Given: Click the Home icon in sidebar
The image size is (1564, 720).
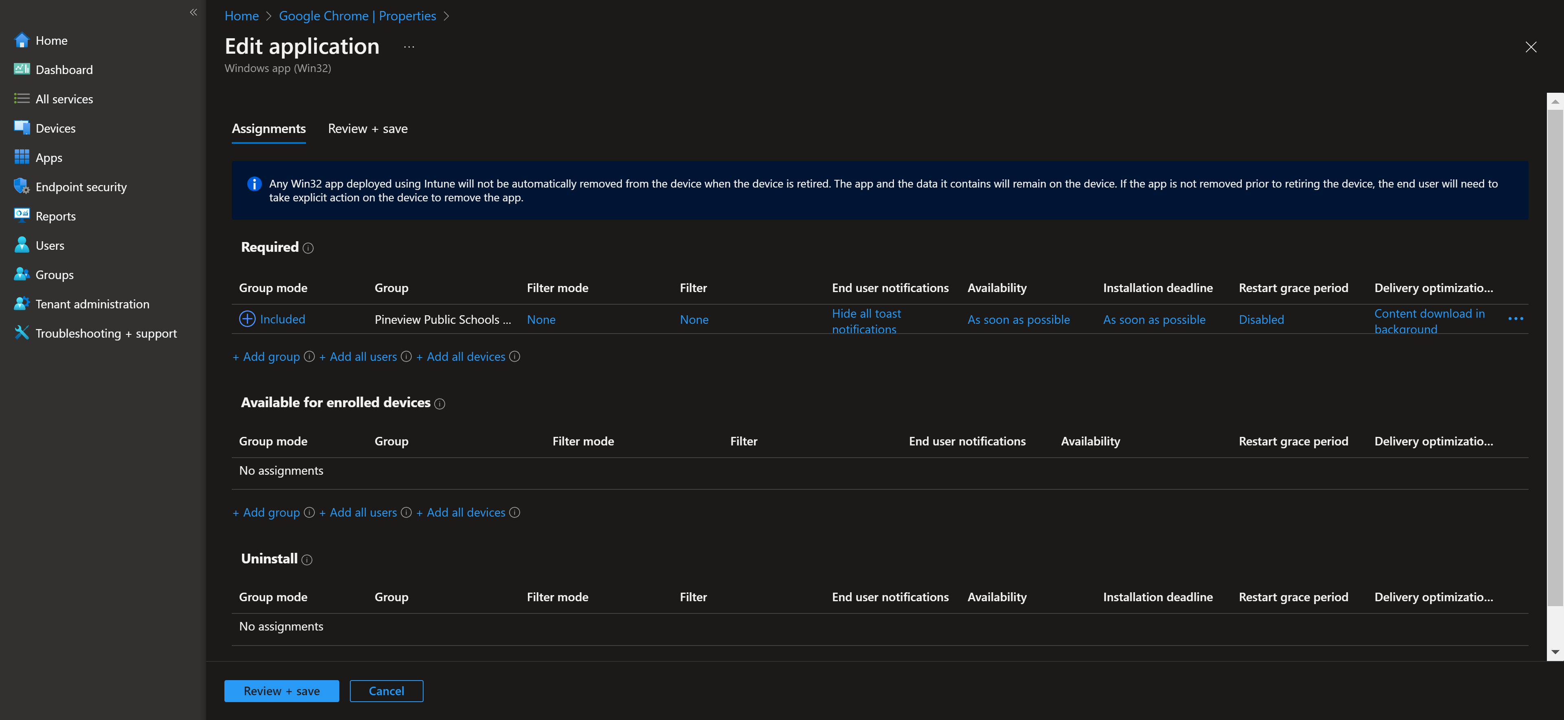Looking at the screenshot, I should click(x=22, y=40).
